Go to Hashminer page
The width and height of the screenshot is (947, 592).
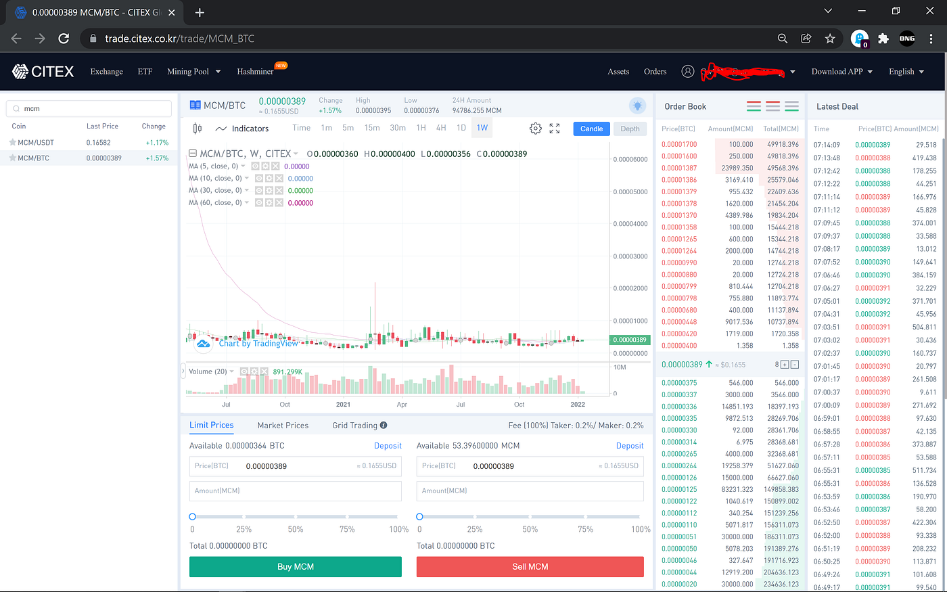click(x=255, y=72)
